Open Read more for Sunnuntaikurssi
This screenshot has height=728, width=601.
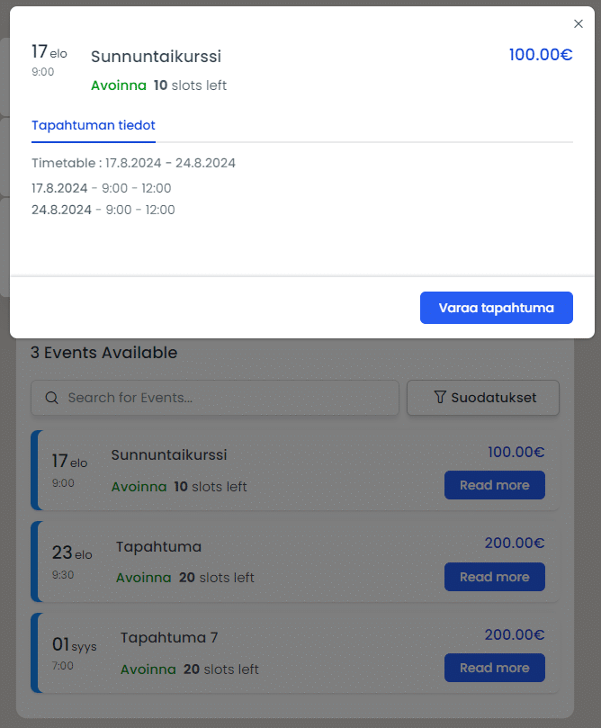(x=494, y=485)
